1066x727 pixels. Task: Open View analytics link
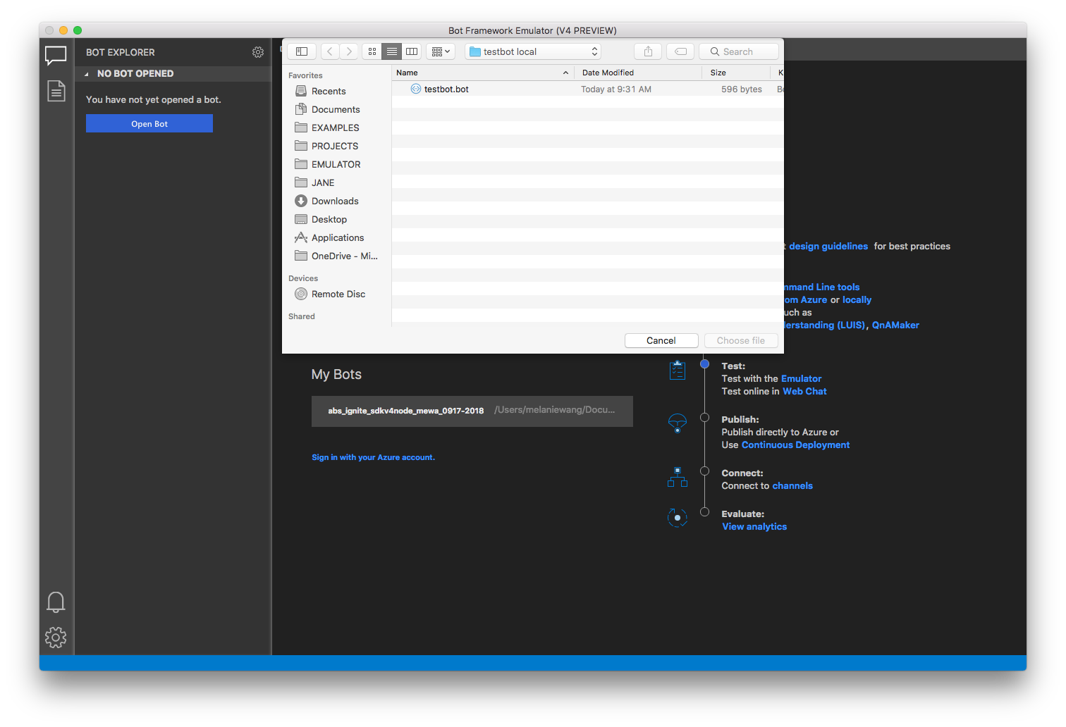coord(754,526)
